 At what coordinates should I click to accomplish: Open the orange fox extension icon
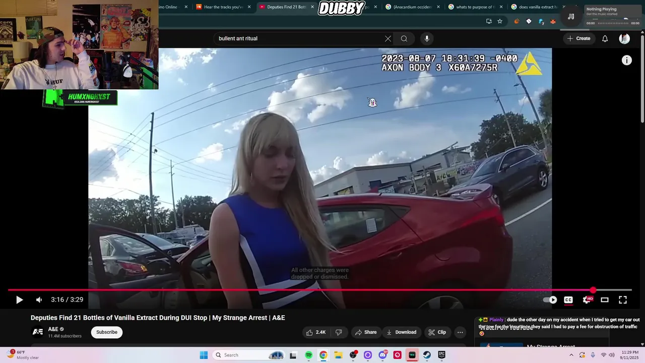[553, 21]
